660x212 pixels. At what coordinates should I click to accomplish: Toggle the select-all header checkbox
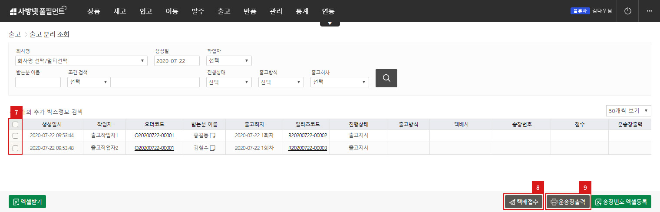coord(15,124)
